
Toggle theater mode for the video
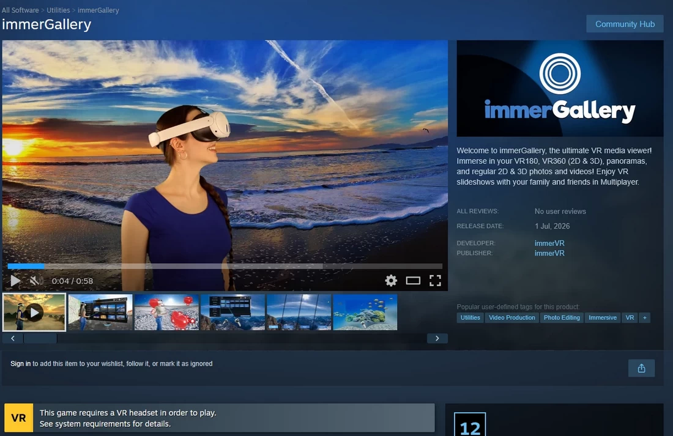[x=413, y=281]
